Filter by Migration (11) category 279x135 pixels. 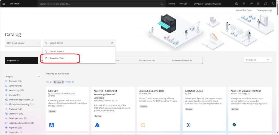click(15, 128)
